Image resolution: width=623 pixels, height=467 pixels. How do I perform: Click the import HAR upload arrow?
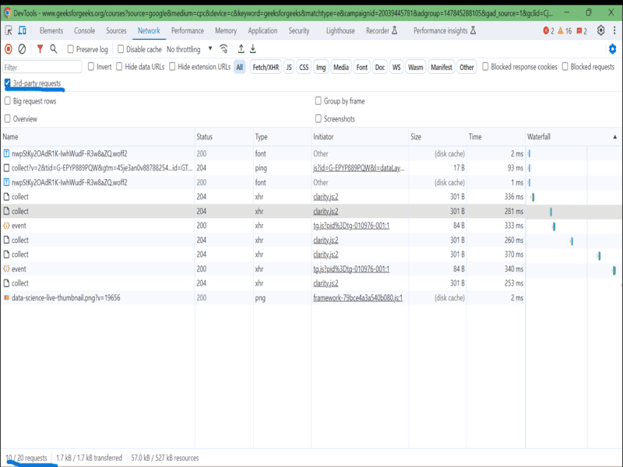(x=241, y=49)
